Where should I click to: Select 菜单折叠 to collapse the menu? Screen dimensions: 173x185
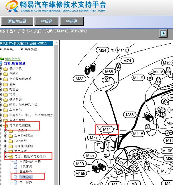pos(31,49)
